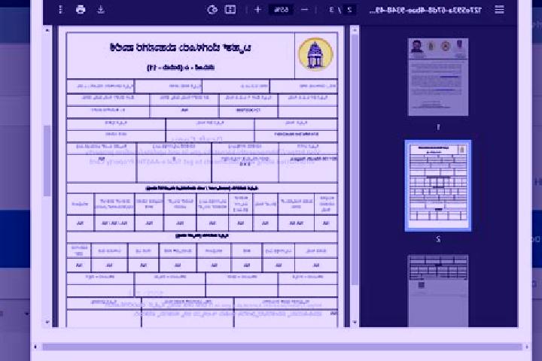
Task: Toggle fit to page view
Action: [230, 9]
